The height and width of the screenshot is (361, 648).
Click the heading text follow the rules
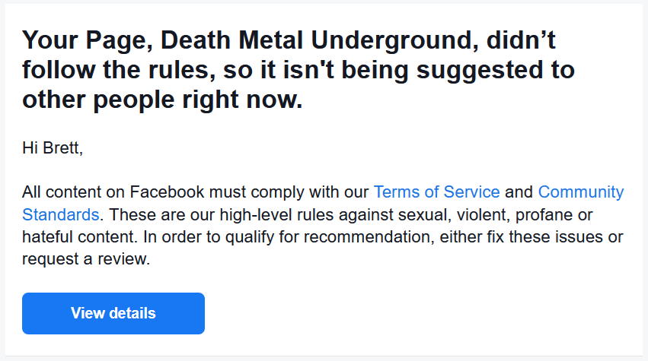pyautogui.click(x=119, y=70)
